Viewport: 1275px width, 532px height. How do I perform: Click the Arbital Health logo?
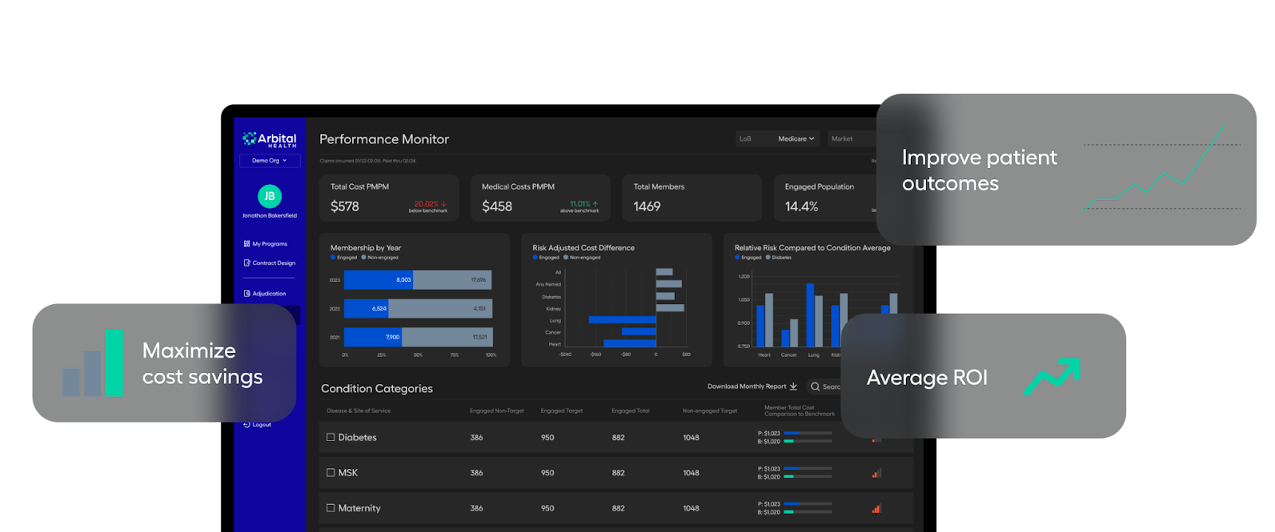269,139
